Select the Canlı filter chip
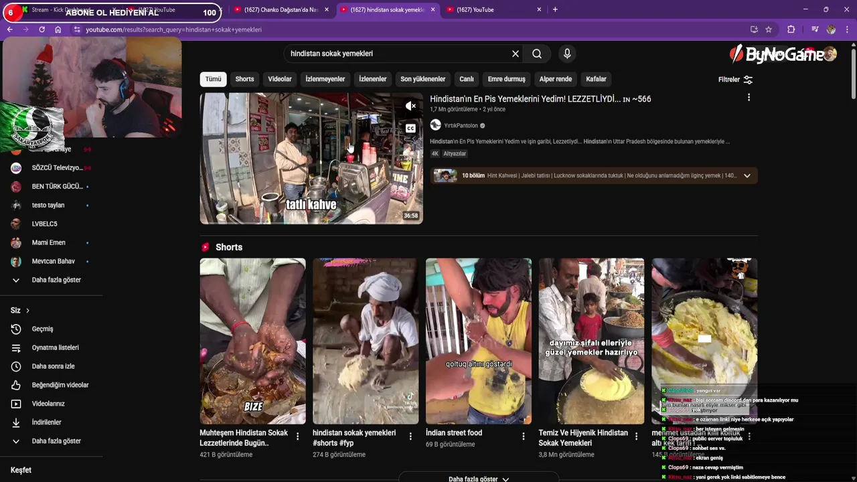Screen dimensions: 857x482 (467, 79)
